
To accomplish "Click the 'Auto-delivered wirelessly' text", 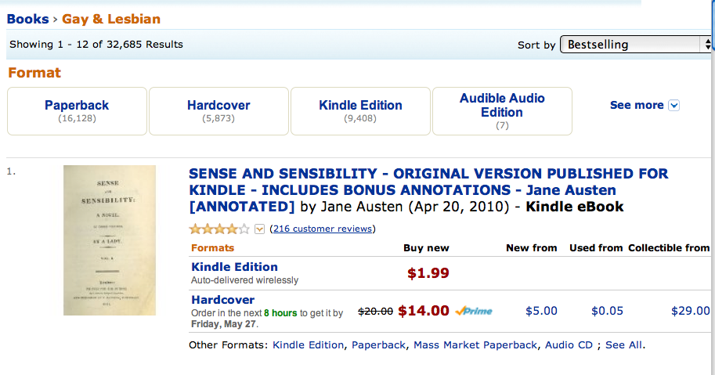I will tap(244, 280).
